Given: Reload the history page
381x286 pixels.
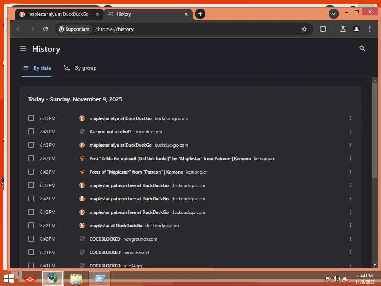Looking at the screenshot, I should (45, 29).
